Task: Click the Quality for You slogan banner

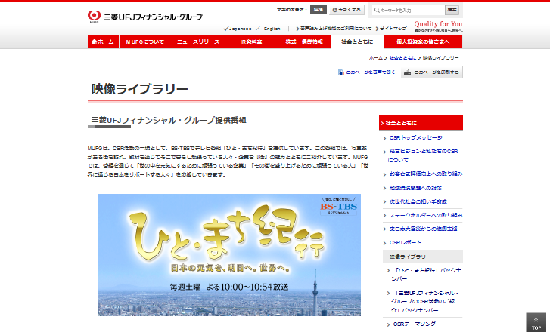Action: point(438,26)
